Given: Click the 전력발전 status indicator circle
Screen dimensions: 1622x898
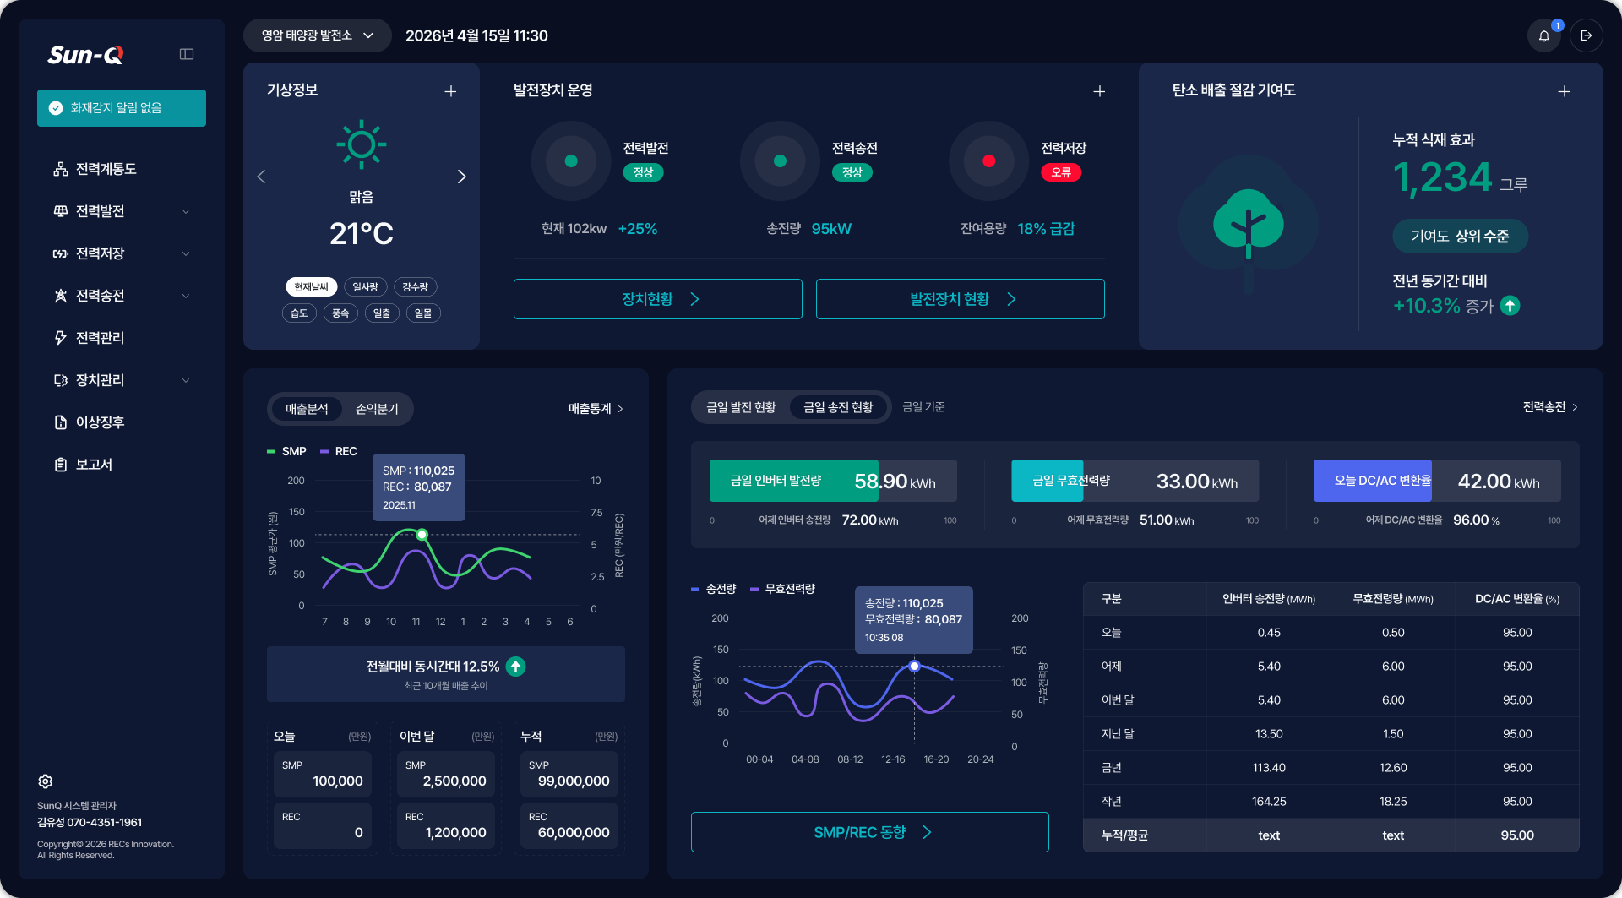Looking at the screenshot, I should tap(571, 161).
